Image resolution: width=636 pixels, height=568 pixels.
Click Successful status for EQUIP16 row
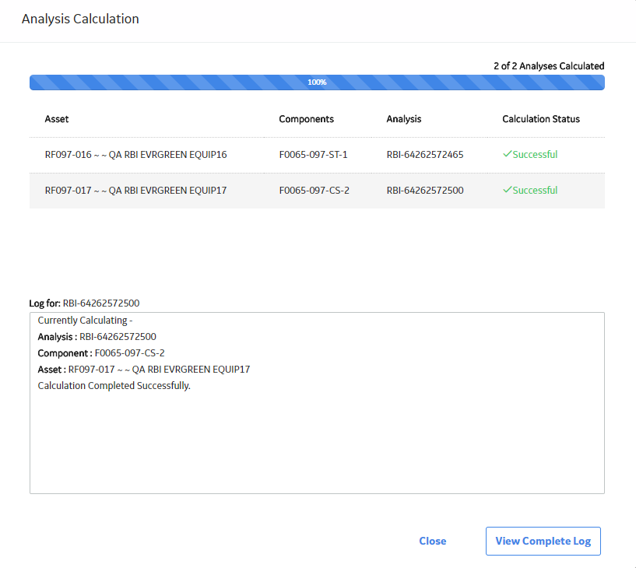pos(535,155)
